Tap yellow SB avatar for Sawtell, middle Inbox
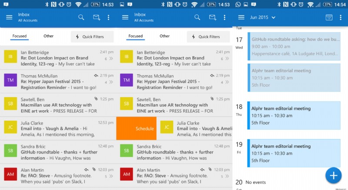This screenshot has width=348, height=190. 127,104
